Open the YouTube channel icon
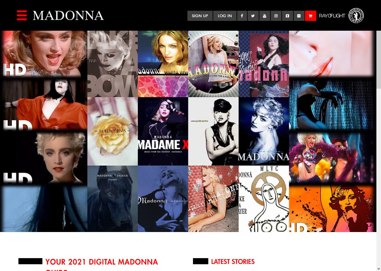 265,16
